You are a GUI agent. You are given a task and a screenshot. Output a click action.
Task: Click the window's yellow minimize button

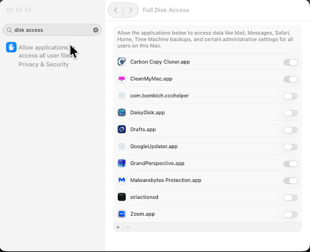pos(19,10)
